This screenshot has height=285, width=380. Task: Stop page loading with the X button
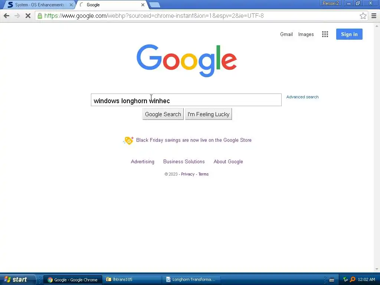tap(28, 16)
